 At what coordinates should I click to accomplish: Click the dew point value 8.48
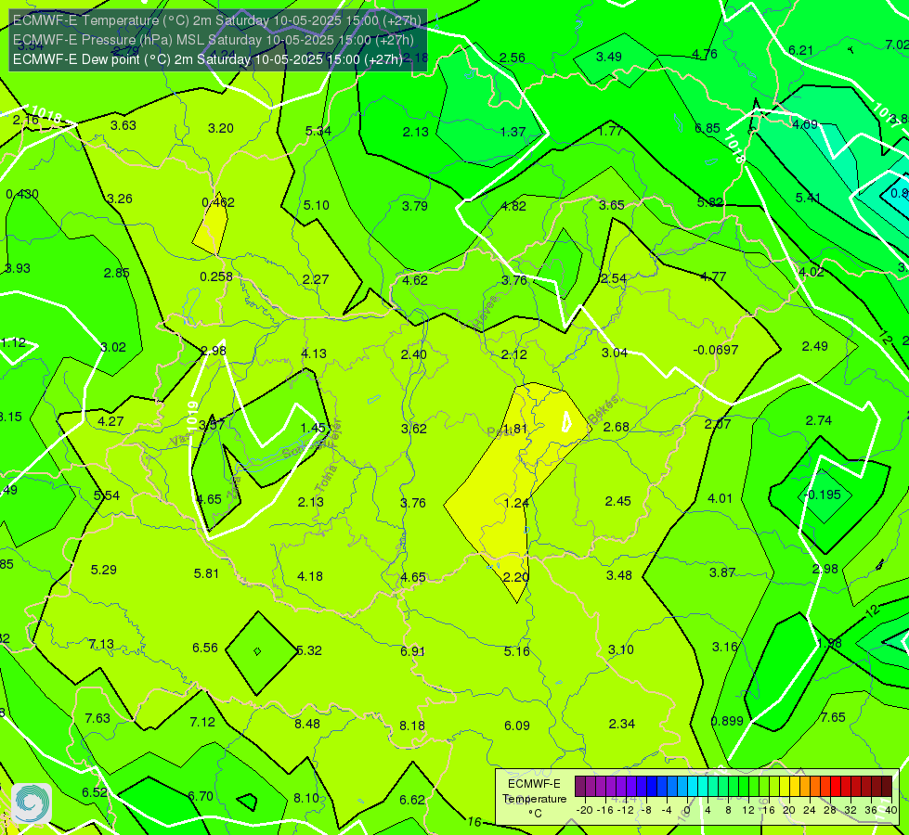pyautogui.click(x=307, y=724)
